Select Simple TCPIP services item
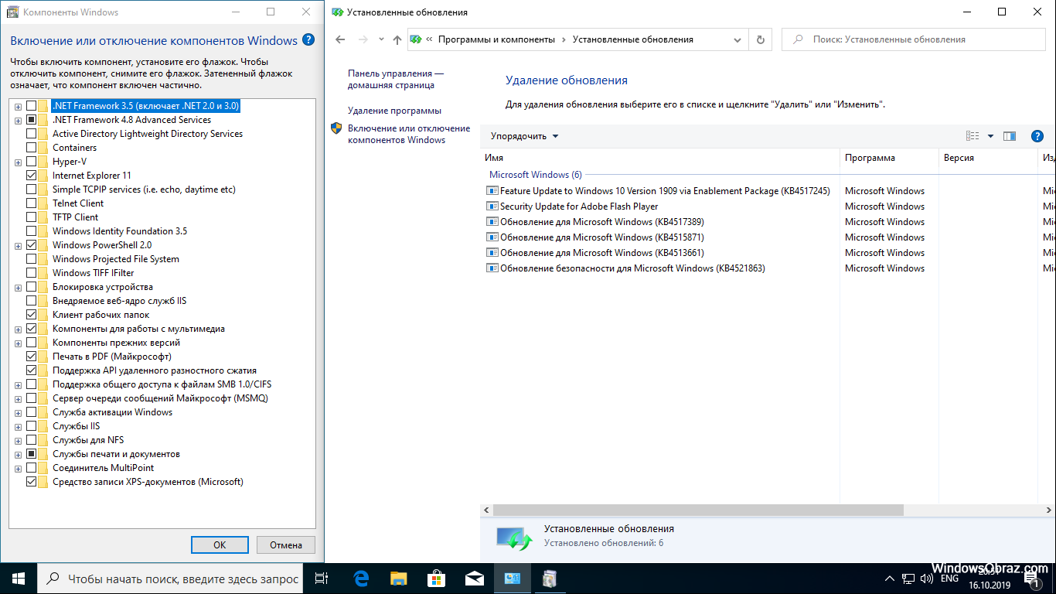The width and height of the screenshot is (1056, 594). click(144, 189)
